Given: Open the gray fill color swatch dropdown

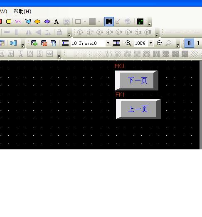Looking at the screenshot, I should [x=99, y=22].
